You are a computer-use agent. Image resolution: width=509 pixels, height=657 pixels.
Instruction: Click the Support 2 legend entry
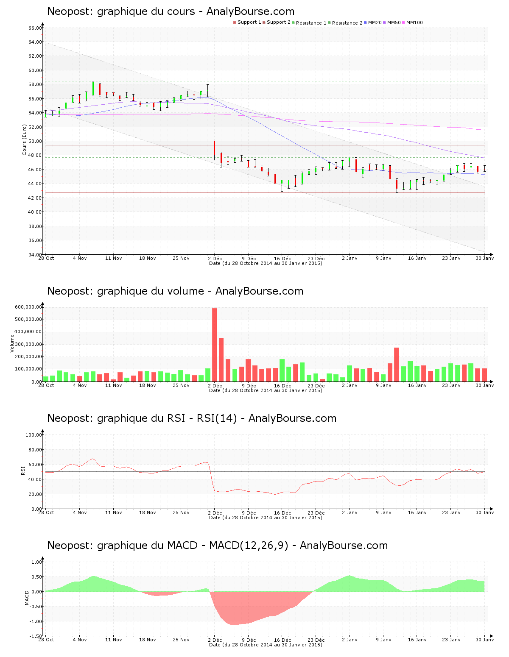click(x=277, y=22)
